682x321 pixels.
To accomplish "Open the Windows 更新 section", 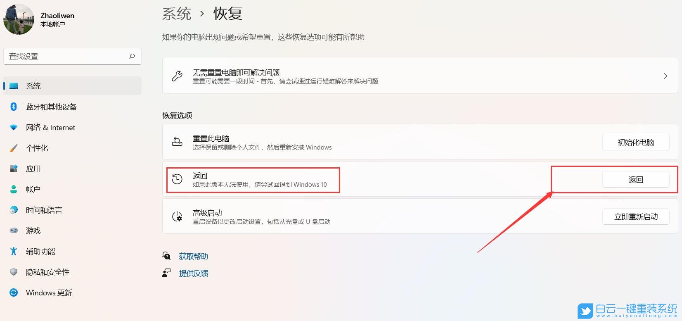I will [x=49, y=292].
